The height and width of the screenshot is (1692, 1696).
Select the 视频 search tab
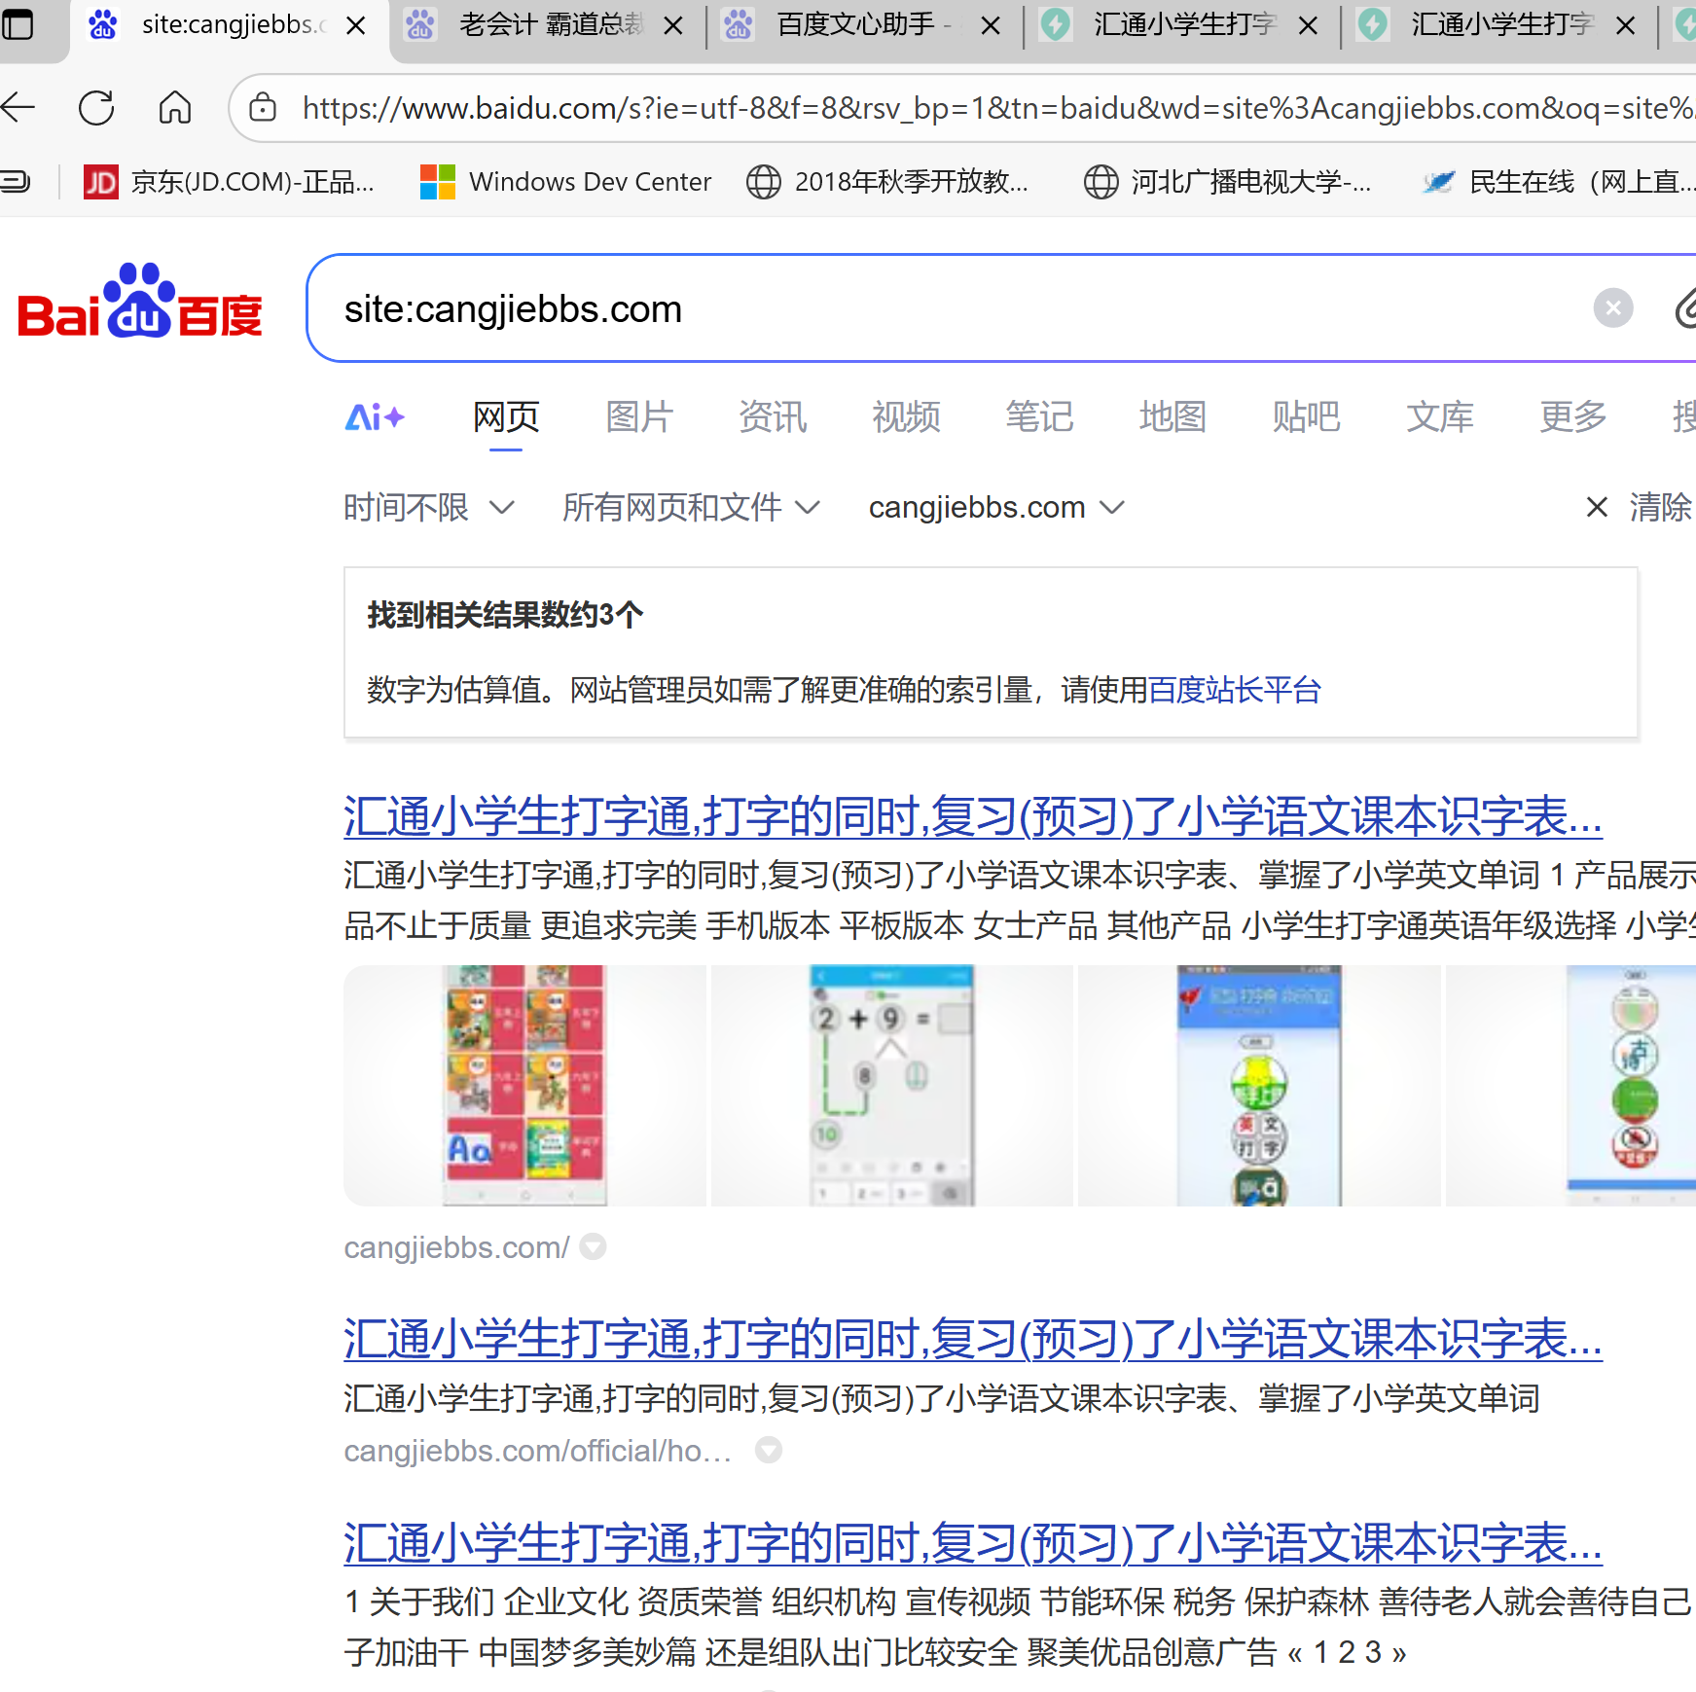tap(906, 417)
